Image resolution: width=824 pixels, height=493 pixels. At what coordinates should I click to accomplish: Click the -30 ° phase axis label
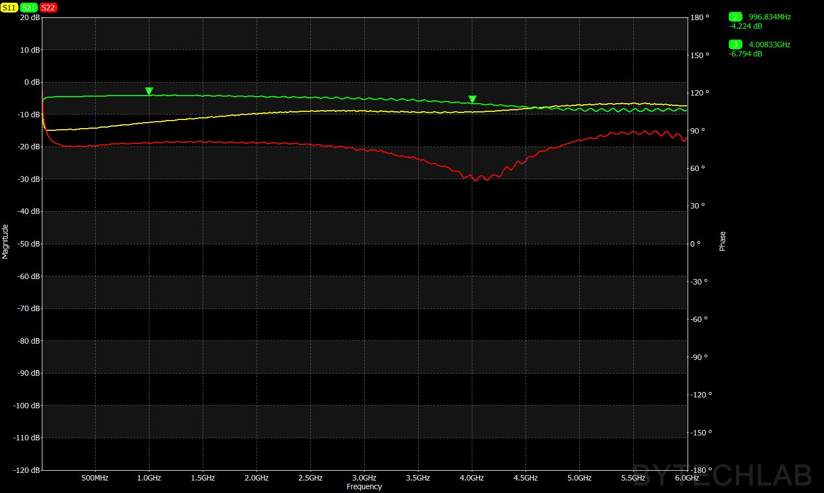point(700,282)
